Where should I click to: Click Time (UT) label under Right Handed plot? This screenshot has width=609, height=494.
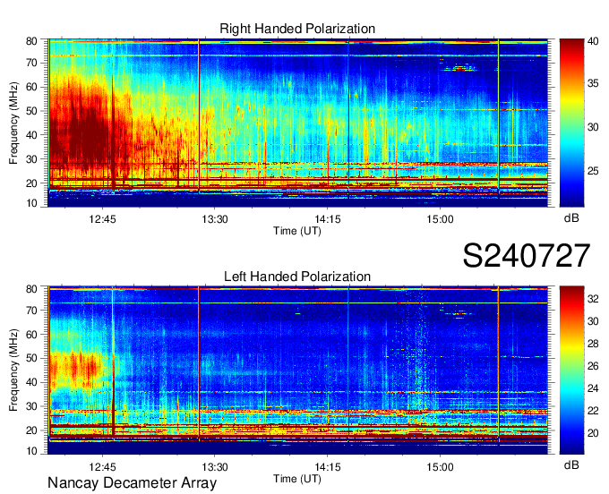pyautogui.click(x=297, y=231)
